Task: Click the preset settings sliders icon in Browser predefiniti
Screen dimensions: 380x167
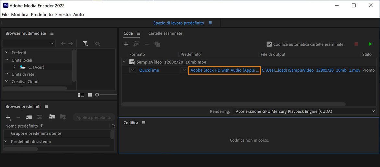Action: (x=39, y=117)
